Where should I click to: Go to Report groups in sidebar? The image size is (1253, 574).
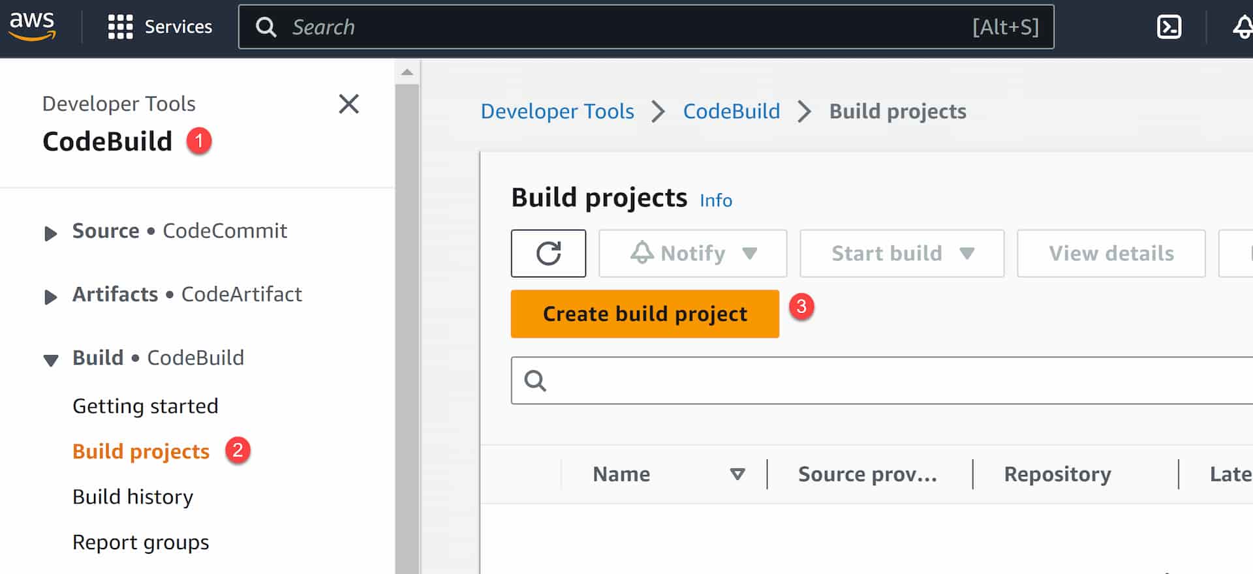tap(141, 542)
